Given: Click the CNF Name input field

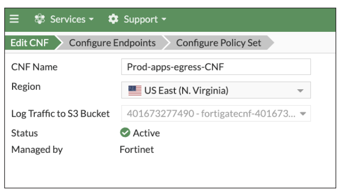Looking at the screenshot, I should 216,67.
